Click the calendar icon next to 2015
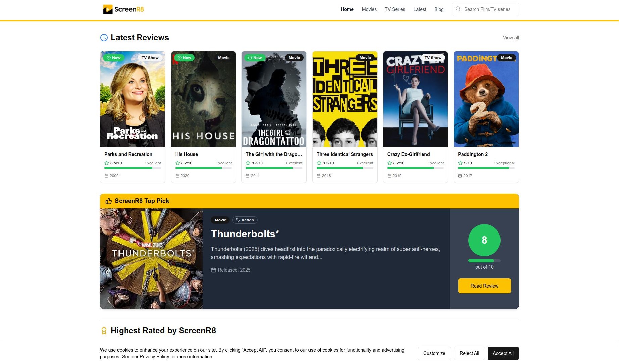Screen dimensions: 619x361 pos(389,176)
